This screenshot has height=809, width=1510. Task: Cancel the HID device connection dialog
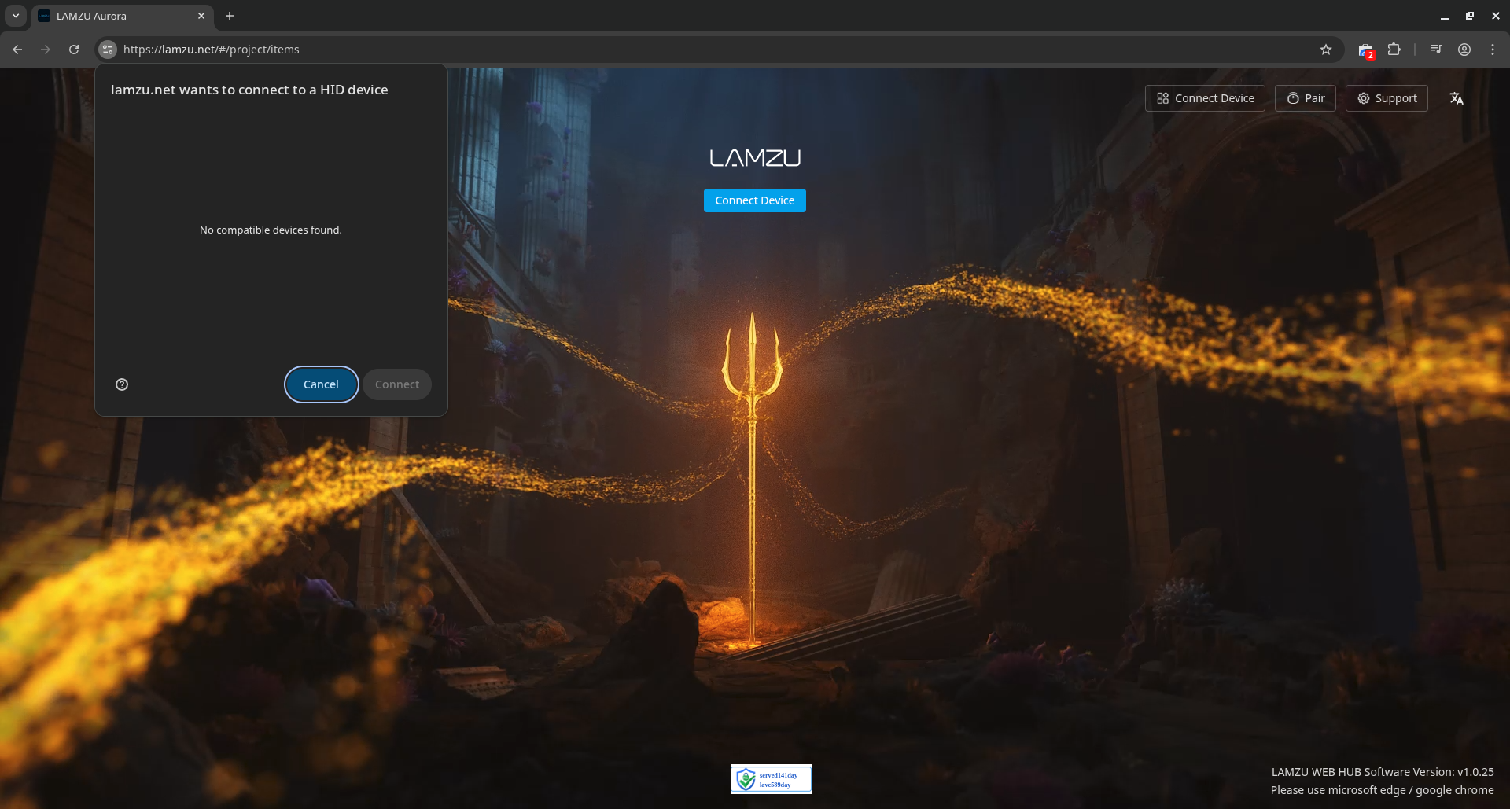tap(321, 384)
